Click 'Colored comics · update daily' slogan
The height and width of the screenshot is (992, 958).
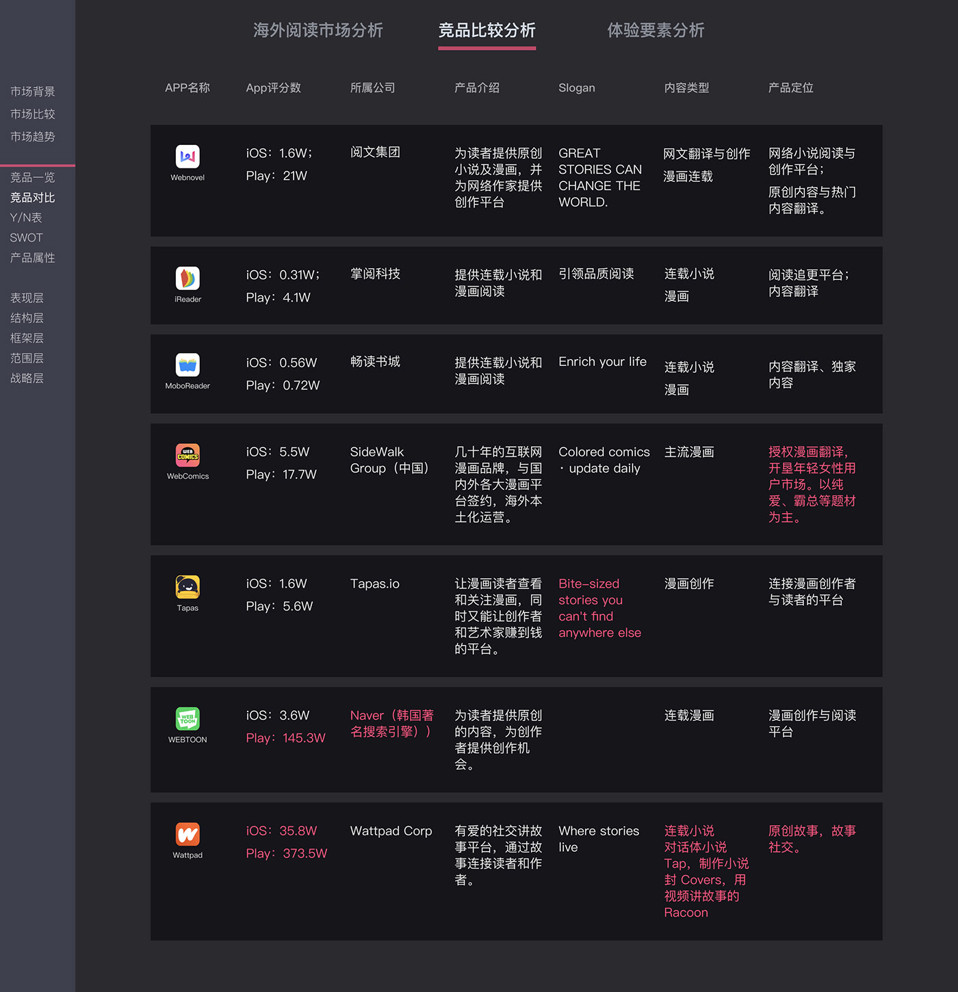coord(604,460)
